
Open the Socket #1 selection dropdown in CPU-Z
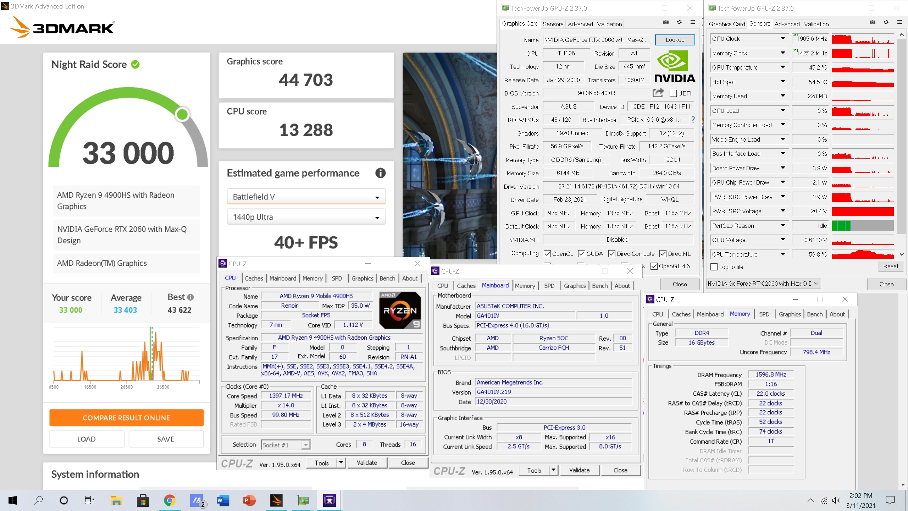pos(286,445)
